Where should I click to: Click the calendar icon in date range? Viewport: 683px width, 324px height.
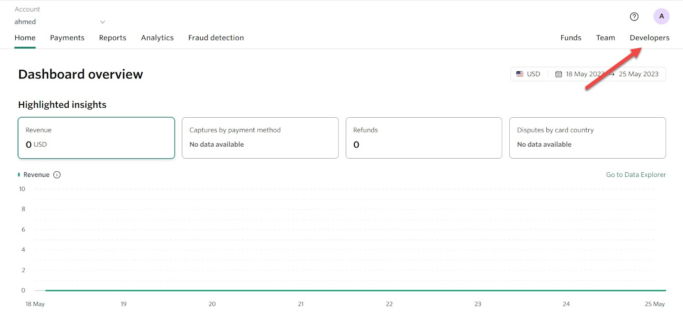click(x=558, y=74)
